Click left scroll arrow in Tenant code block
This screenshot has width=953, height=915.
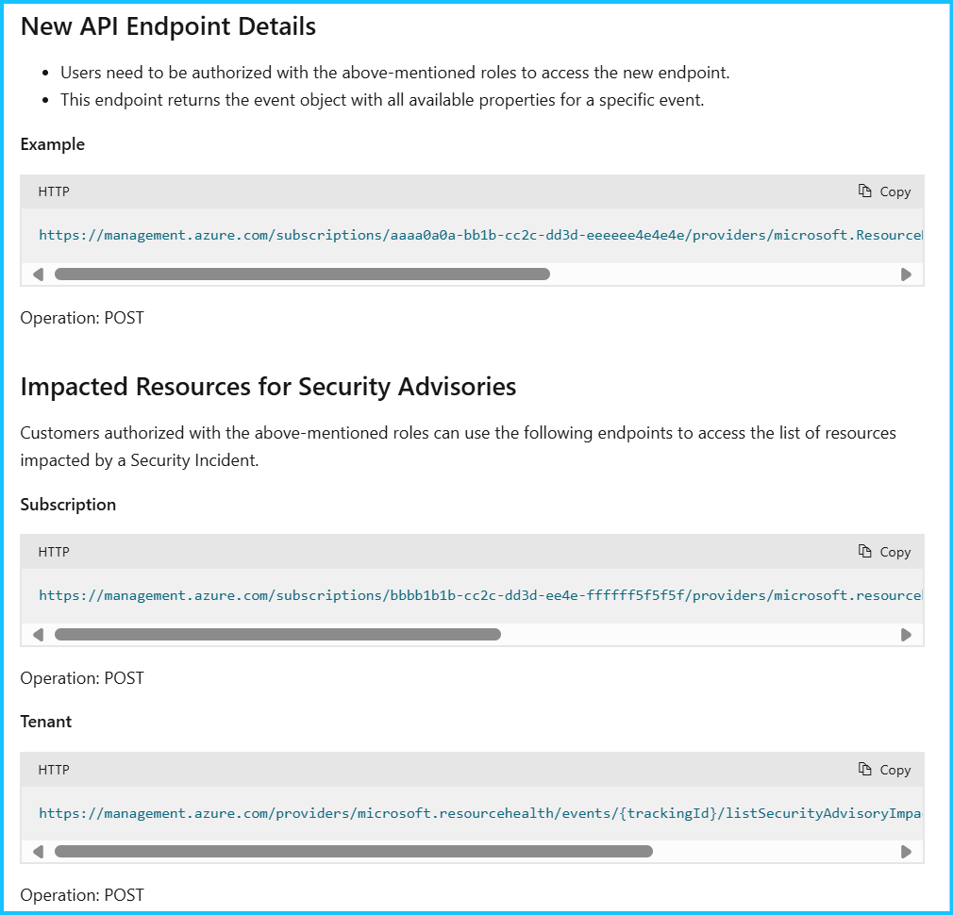(x=39, y=852)
